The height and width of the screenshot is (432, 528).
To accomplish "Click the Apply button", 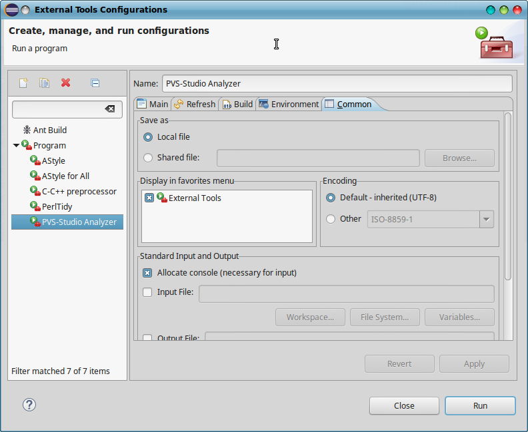I will 474,363.
